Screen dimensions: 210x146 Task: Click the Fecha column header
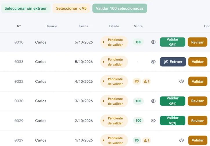(84, 26)
